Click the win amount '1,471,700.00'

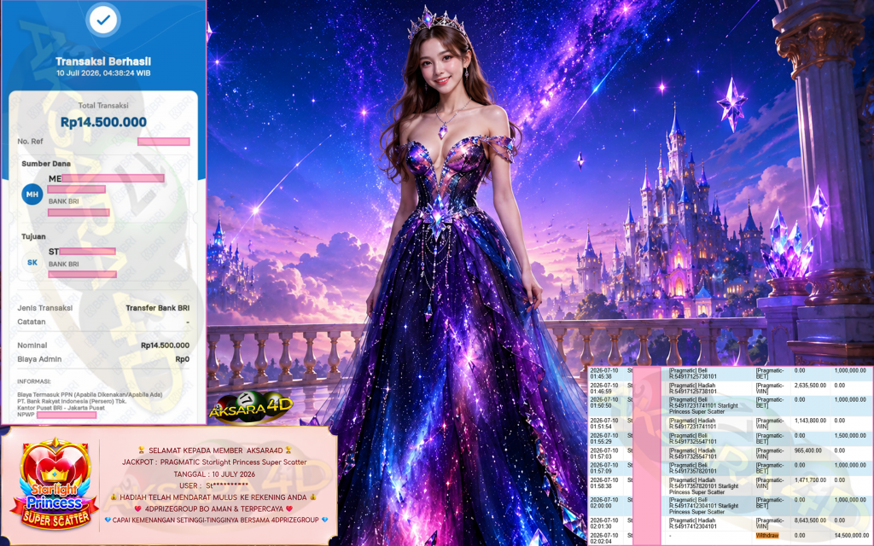pos(810,479)
